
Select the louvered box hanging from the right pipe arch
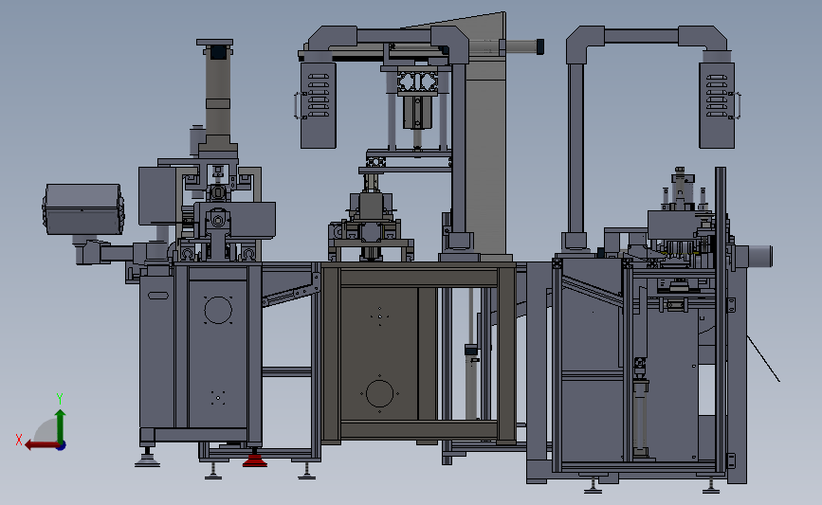[717, 105]
